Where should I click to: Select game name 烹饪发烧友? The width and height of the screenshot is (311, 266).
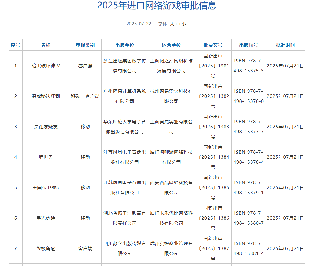click(46, 127)
